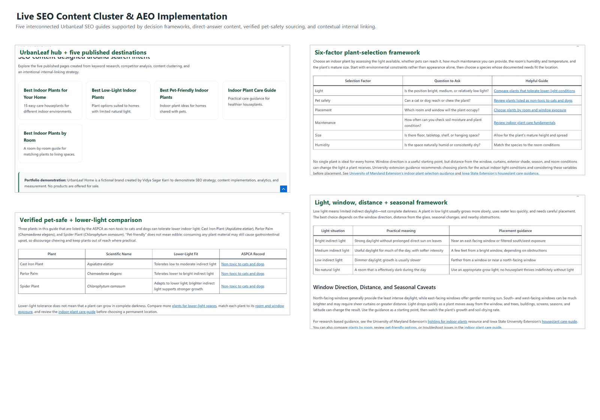This screenshot has width=600, height=420.
Task: Open the Spider Plant row's Non-toxic link
Action: (243, 286)
